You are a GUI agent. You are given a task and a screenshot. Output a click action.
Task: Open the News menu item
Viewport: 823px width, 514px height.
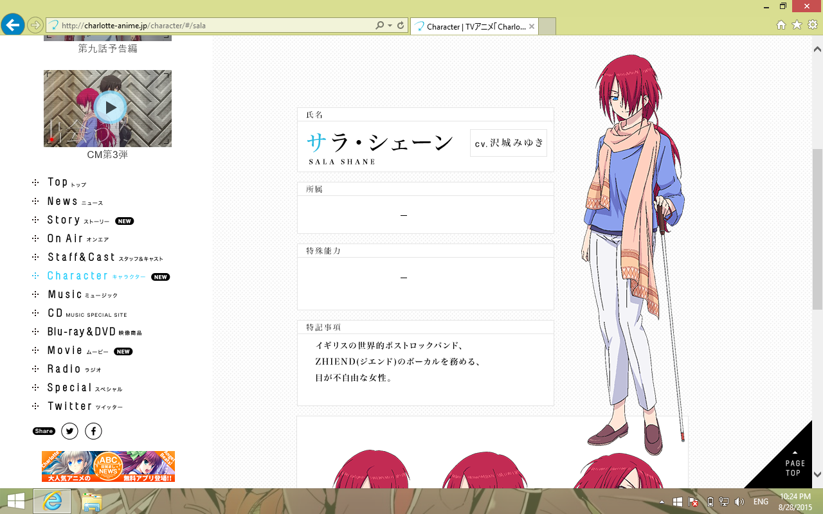(75, 202)
